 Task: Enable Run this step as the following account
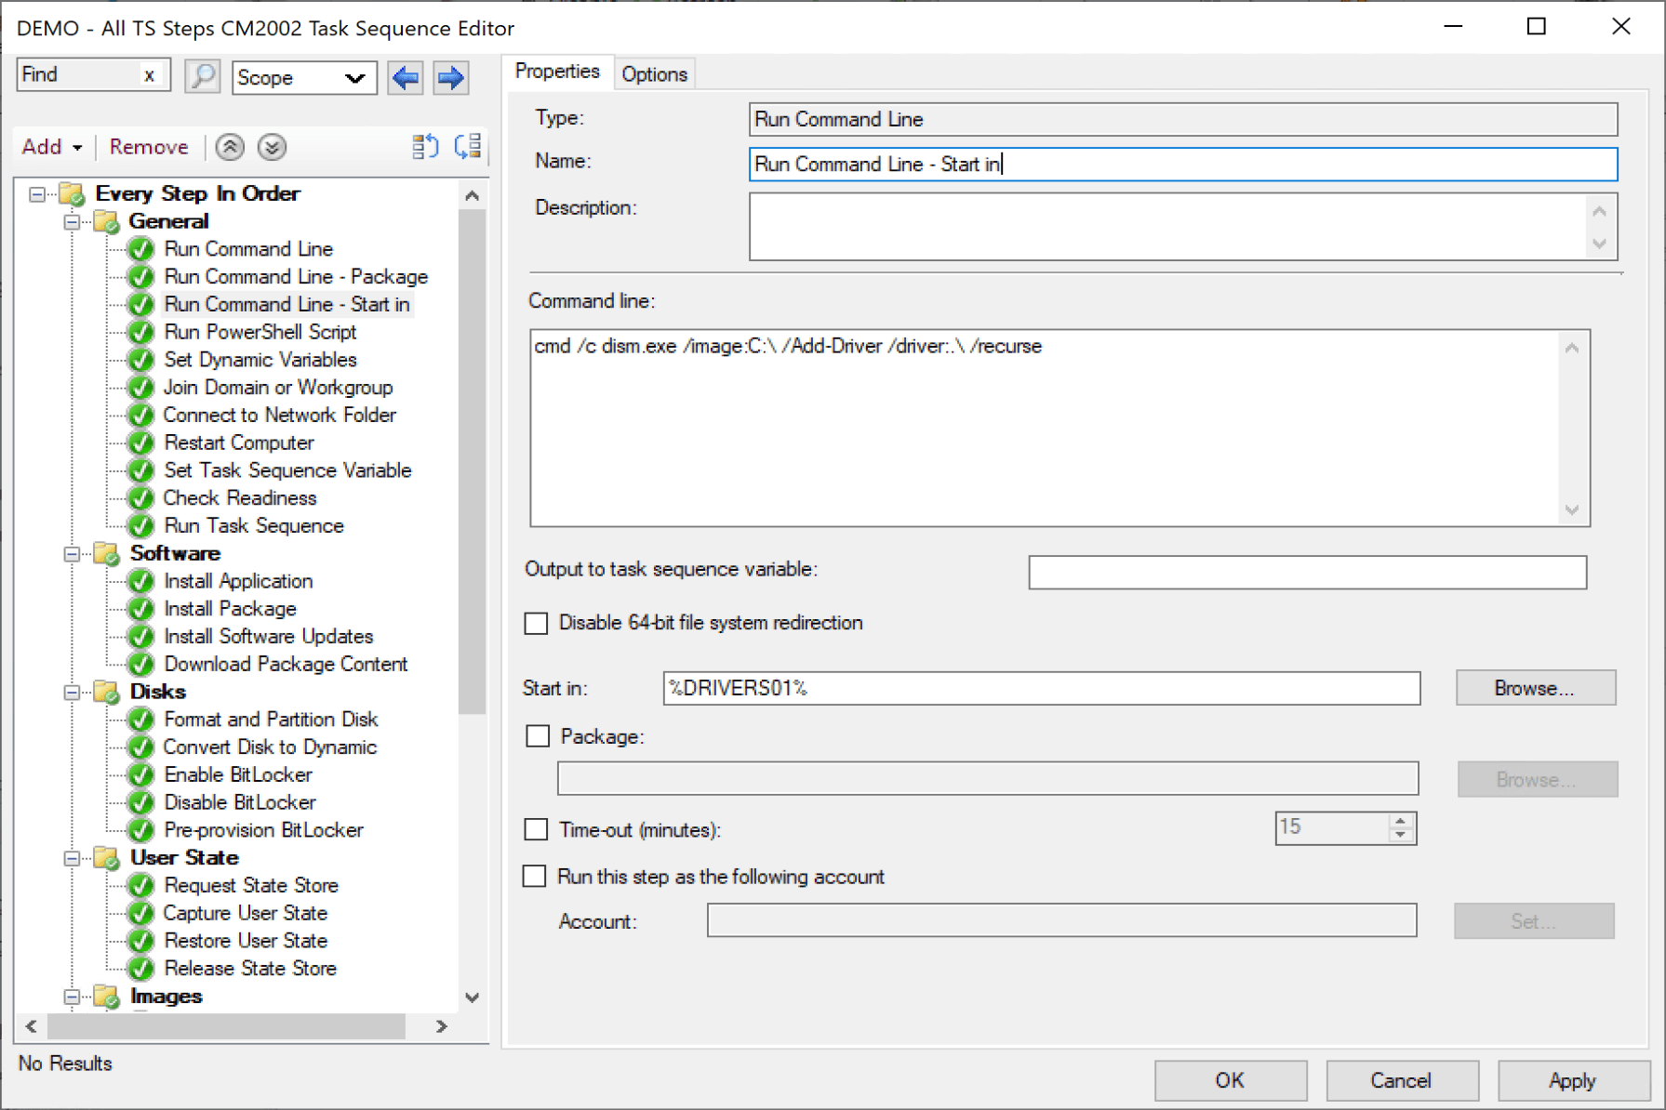(534, 876)
